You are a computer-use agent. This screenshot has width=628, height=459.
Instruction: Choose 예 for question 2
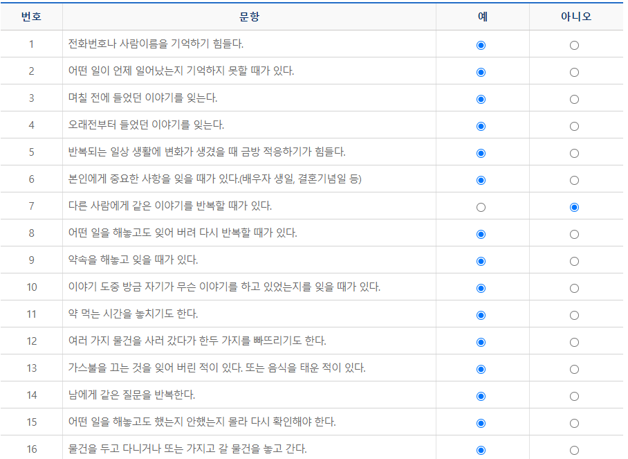[x=481, y=72]
